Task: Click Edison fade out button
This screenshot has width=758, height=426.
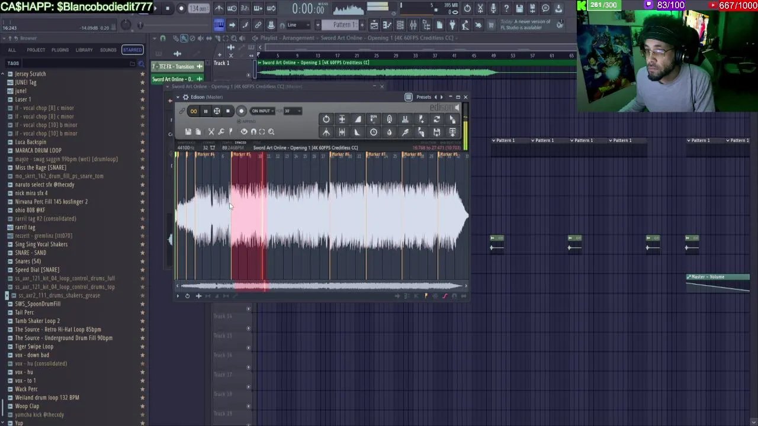Action: coord(358,132)
